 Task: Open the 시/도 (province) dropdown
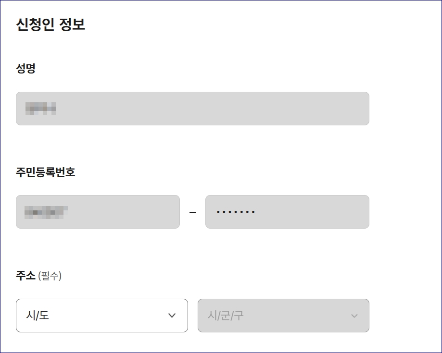click(x=102, y=316)
